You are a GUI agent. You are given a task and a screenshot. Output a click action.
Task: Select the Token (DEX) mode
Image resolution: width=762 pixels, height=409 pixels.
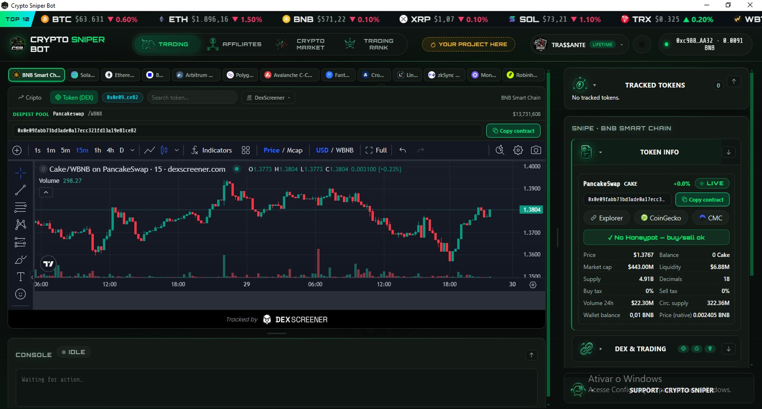click(x=74, y=97)
